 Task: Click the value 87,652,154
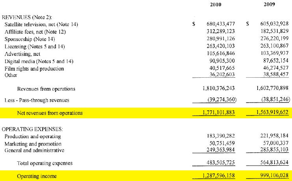(276, 61)
